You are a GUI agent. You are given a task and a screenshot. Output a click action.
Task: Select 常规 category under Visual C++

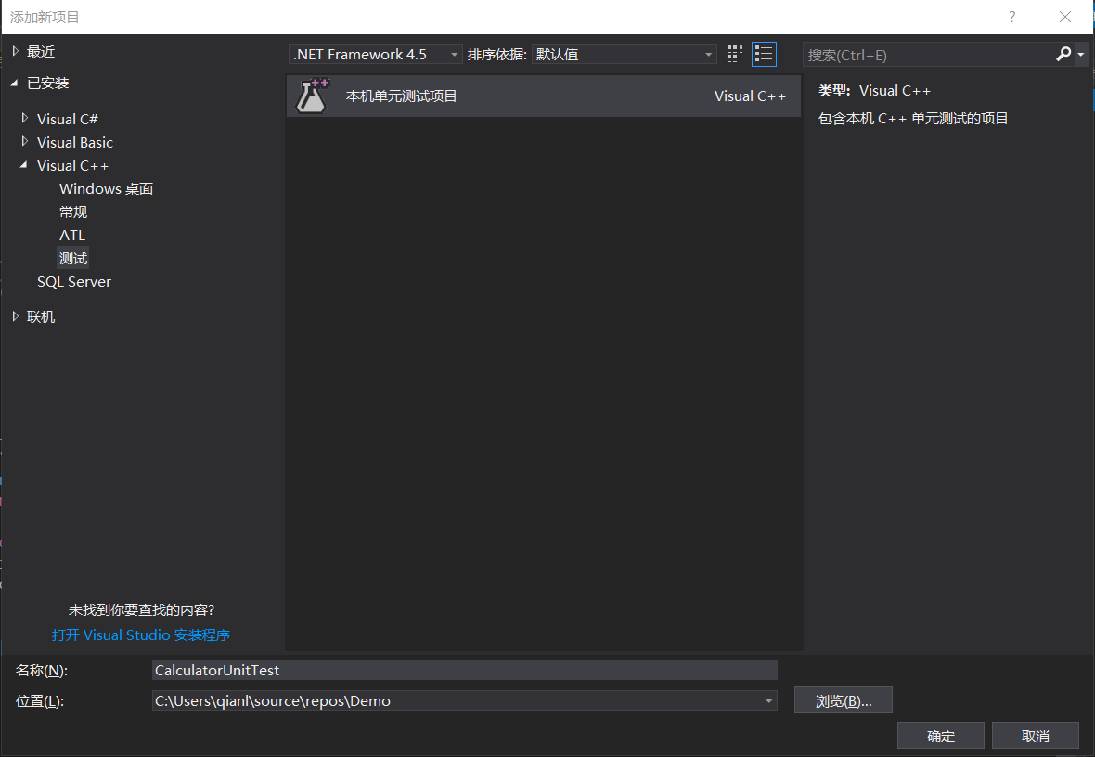(73, 212)
